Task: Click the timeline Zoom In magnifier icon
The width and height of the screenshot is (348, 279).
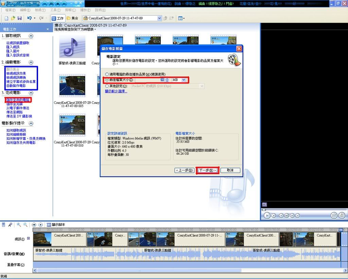Action: pyautogui.click(x=19, y=225)
